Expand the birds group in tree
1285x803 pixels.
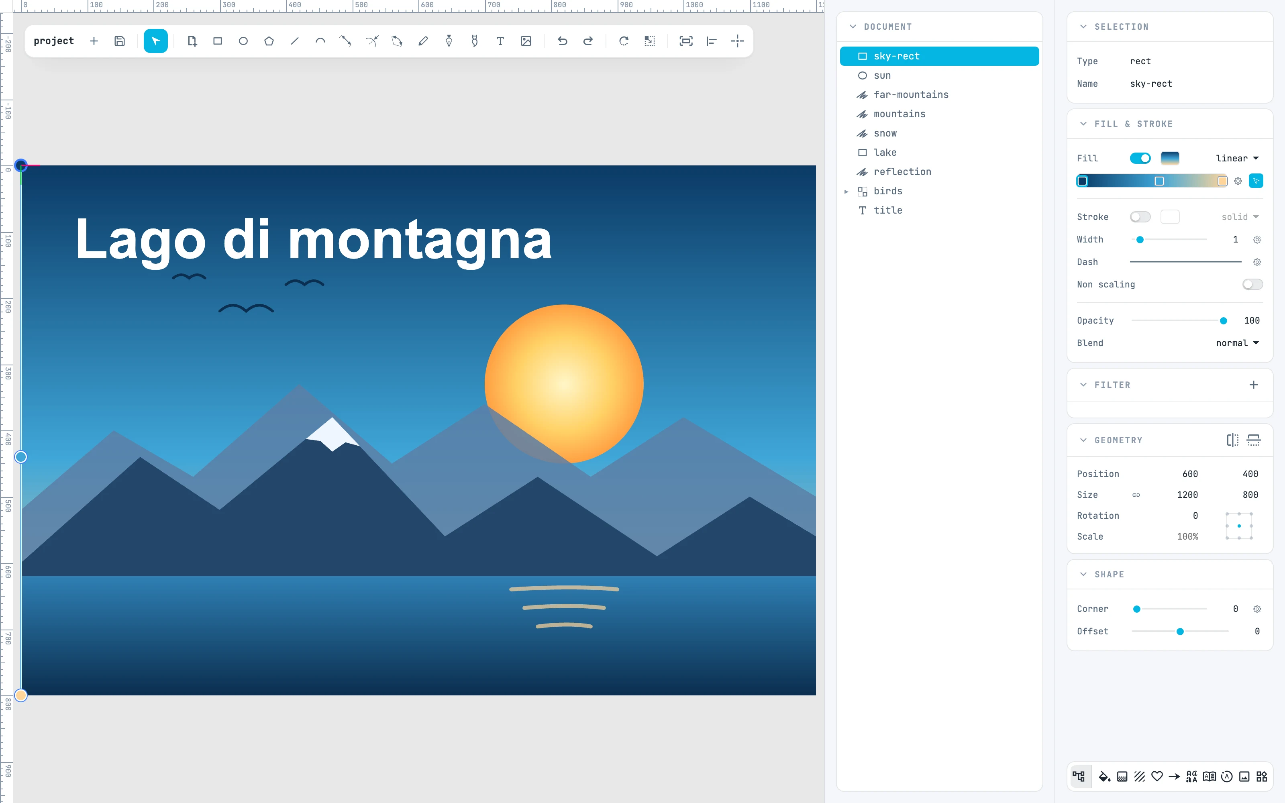(x=846, y=191)
